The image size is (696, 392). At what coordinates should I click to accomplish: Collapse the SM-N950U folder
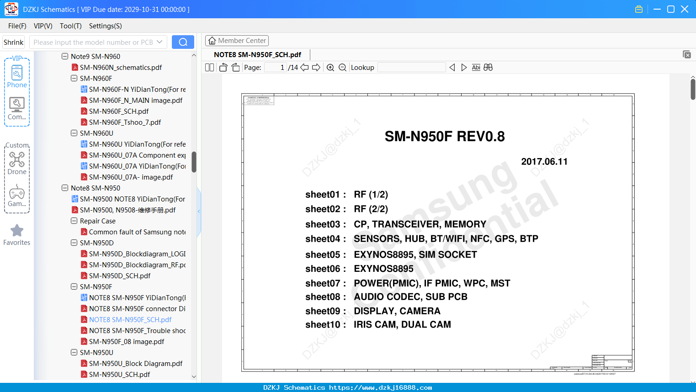[x=74, y=353]
